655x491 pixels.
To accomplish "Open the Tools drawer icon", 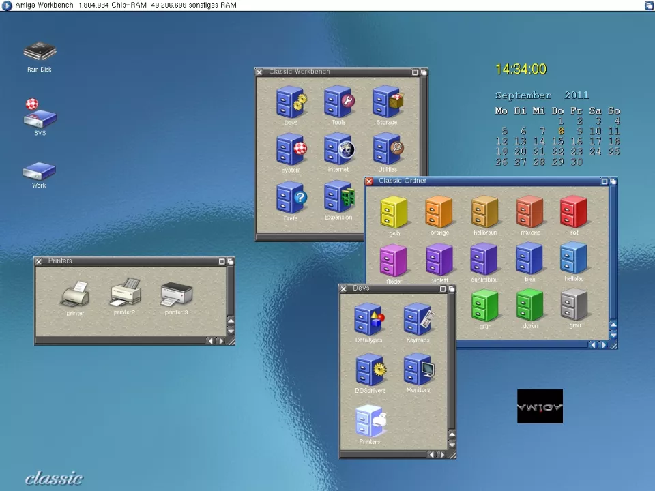I will tap(338, 103).
